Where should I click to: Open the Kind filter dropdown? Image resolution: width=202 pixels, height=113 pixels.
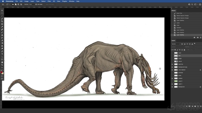point(176,44)
